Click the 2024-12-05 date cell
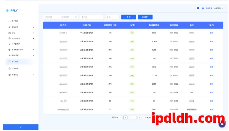Screen dimensions: 229x131 click(174, 109)
